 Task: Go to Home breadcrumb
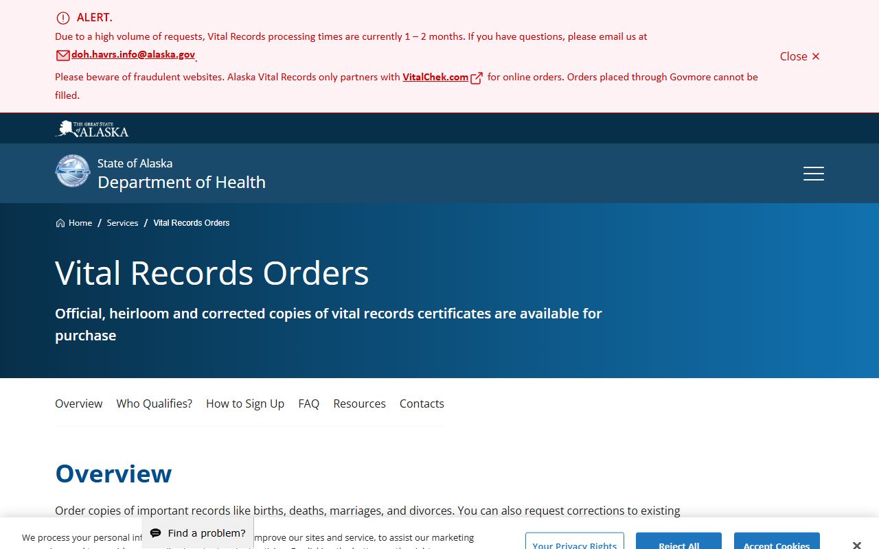80,223
